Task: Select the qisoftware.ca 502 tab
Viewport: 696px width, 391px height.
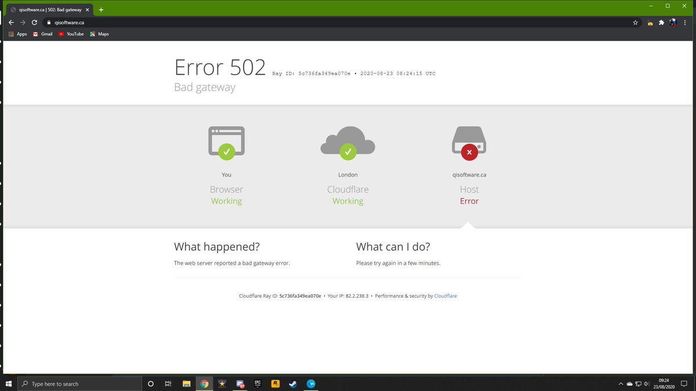Action: pyautogui.click(x=50, y=10)
